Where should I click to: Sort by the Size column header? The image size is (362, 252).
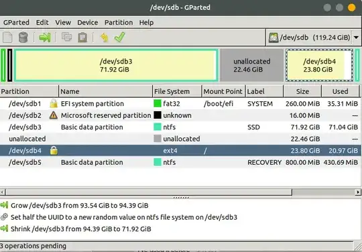click(302, 91)
